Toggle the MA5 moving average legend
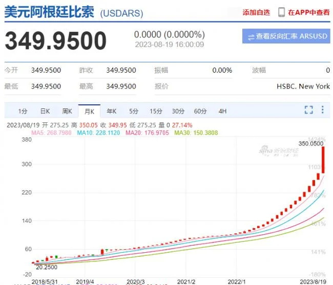333x285 pixels. click(50, 133)
